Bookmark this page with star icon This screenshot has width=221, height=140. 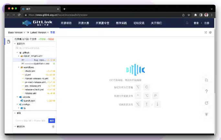[189, 15]
